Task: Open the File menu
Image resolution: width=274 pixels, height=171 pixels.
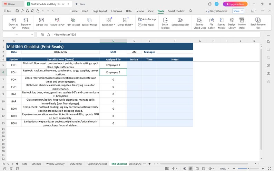Action: pos(7,11)
